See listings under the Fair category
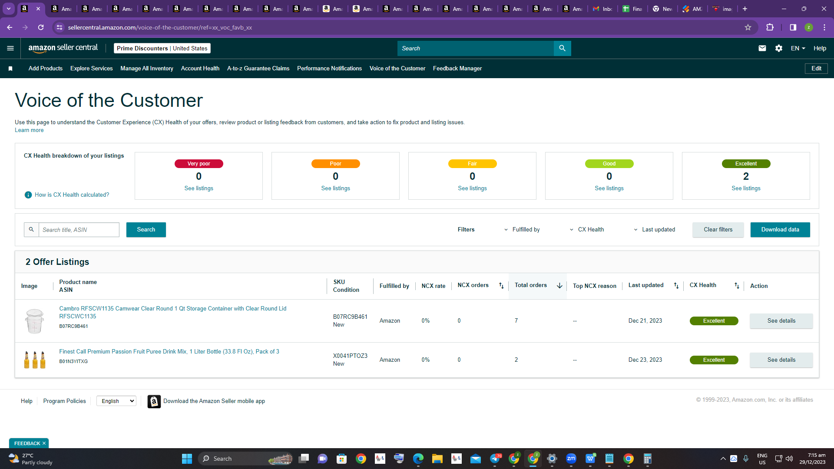834x469 pixels. (x=472, y=188)
